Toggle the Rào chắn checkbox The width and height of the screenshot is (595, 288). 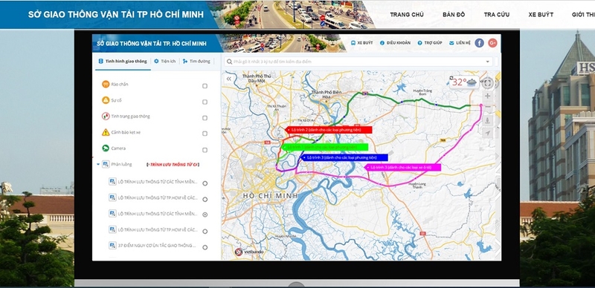(x=205, y=86)
